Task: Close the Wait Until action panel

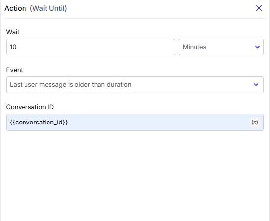Action: click(259, 8)
